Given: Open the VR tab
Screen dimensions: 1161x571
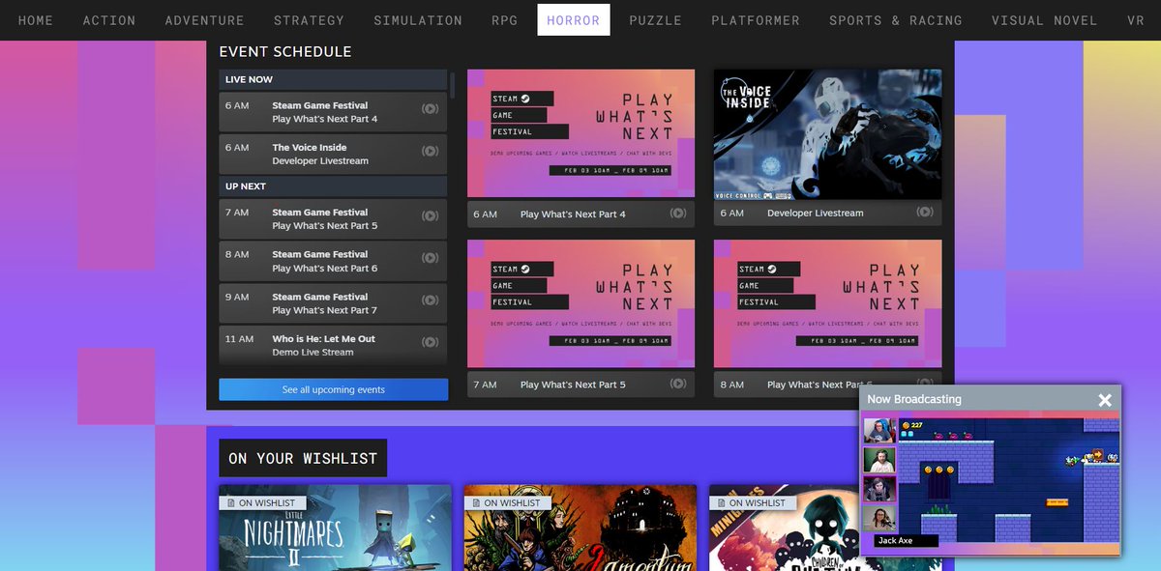Looking at the screenshot, I should (x=1136, y=19).
